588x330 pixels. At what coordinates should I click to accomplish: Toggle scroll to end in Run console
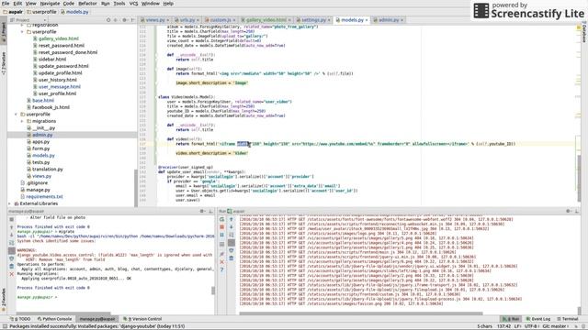(232, 243)
